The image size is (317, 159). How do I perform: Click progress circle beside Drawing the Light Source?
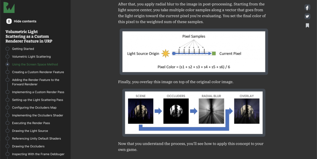coord(7,131)
